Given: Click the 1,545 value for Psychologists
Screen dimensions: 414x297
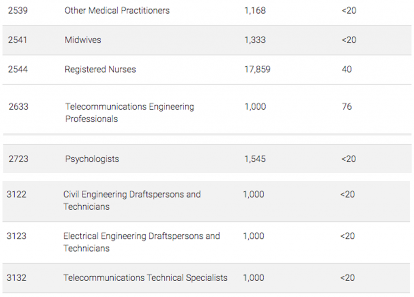Looking at the screenshot, I should [255, 159].
